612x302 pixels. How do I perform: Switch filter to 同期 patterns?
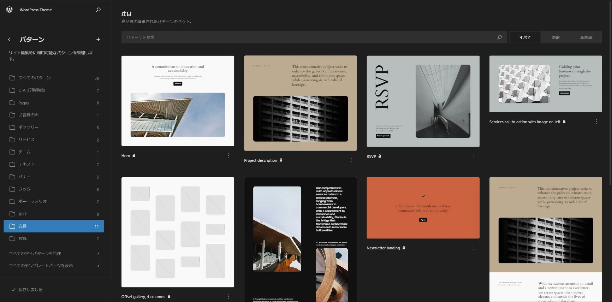pos(555,37)
